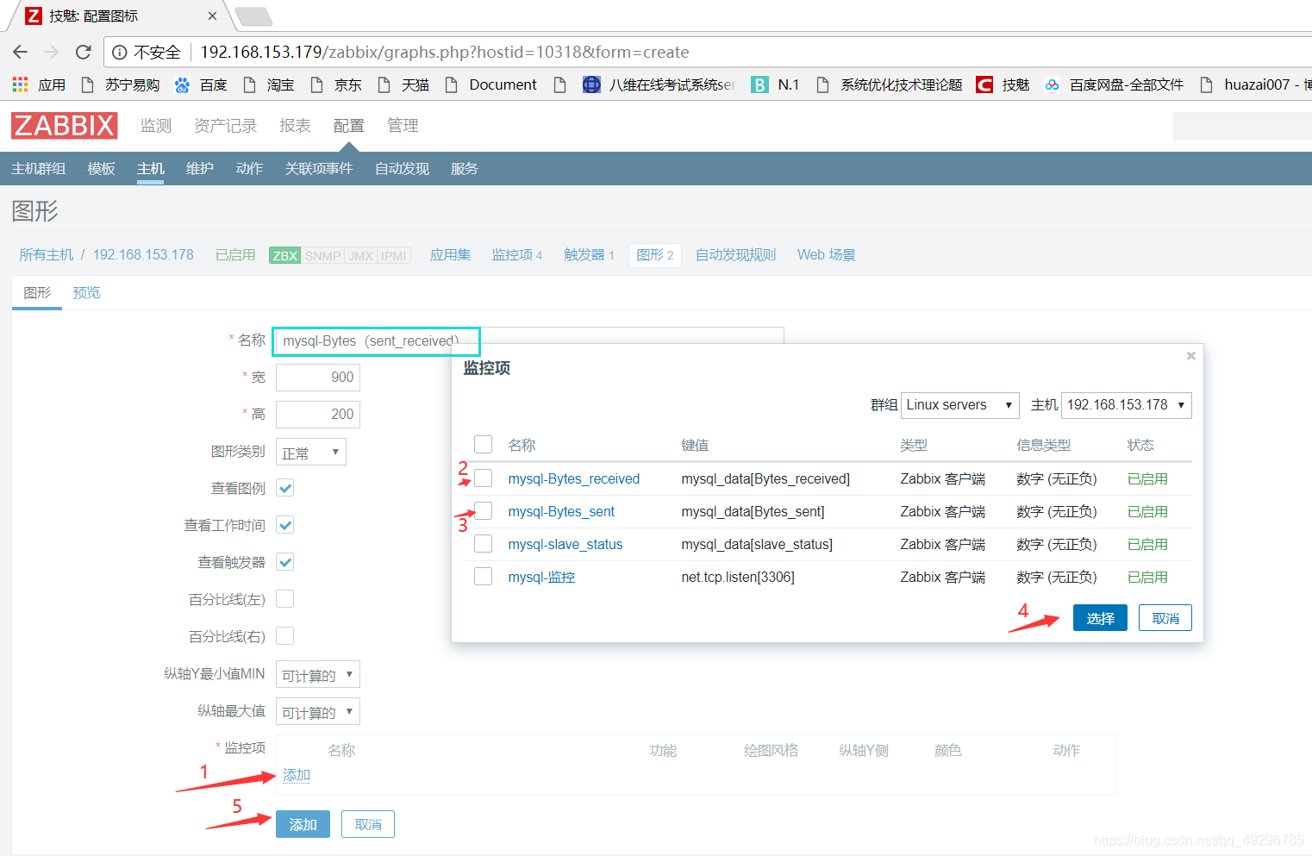Click the browser back arrow

coord(21,52)
